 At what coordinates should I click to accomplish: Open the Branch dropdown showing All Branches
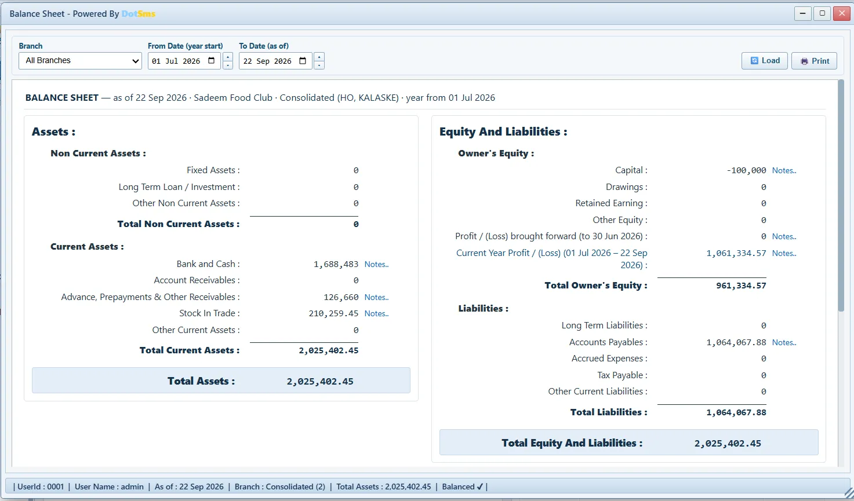tap(80, 61)
